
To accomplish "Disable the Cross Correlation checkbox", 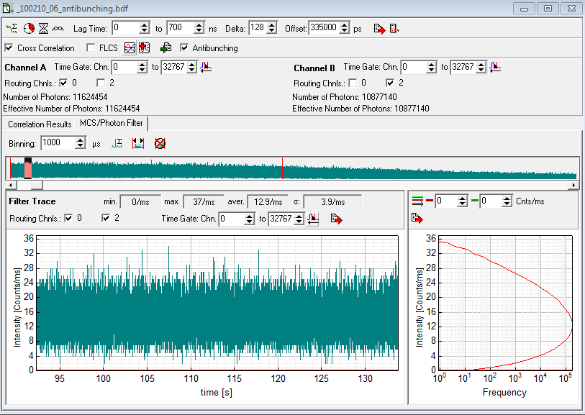I will 9,48.
